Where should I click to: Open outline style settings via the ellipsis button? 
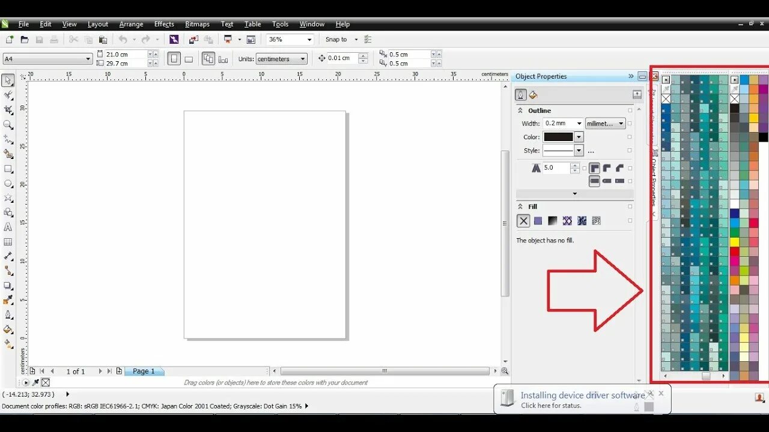click(591, 151)
